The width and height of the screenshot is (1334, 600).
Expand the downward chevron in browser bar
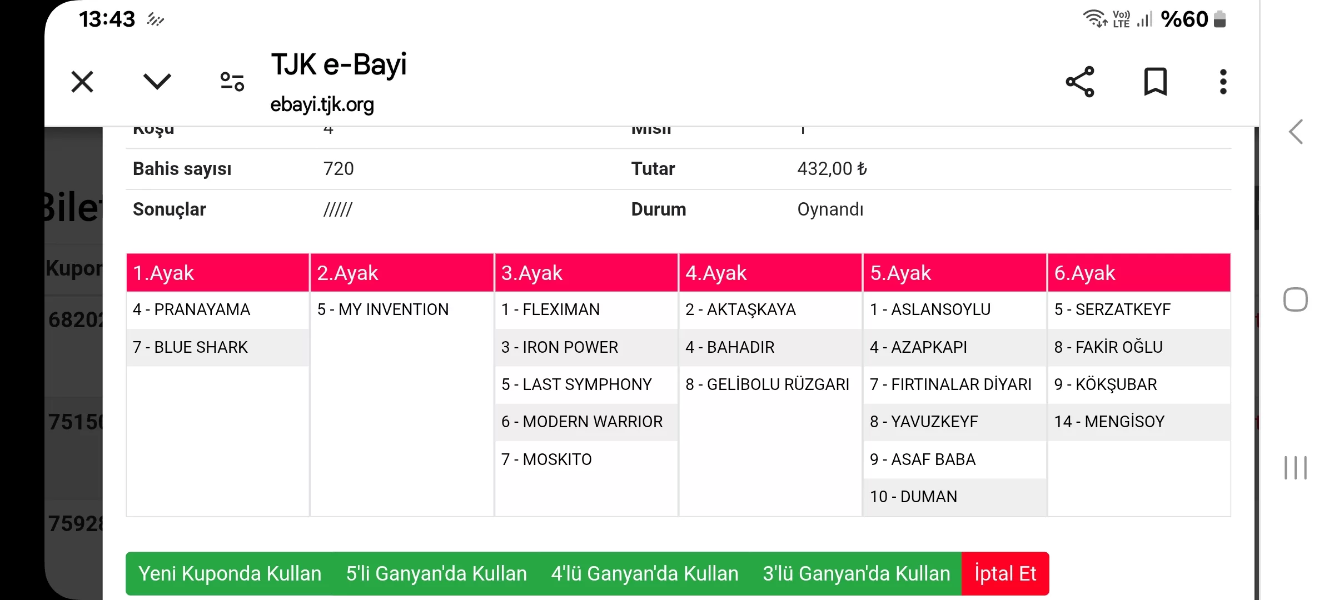[x=157, y=82]
